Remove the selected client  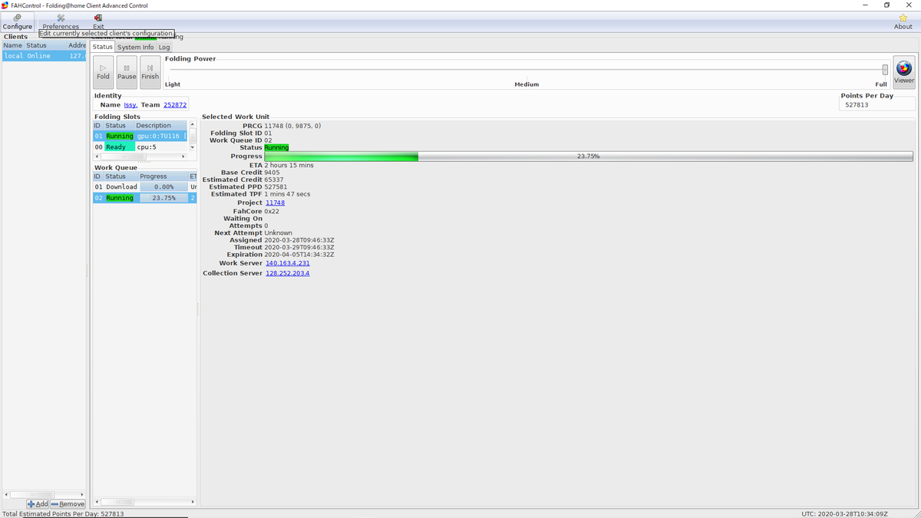(68, 503)
